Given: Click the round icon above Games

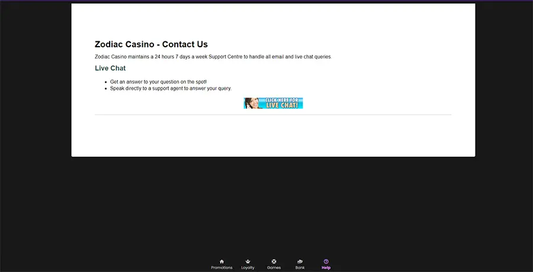Looking at the screenshot, I should pos(274,261).
